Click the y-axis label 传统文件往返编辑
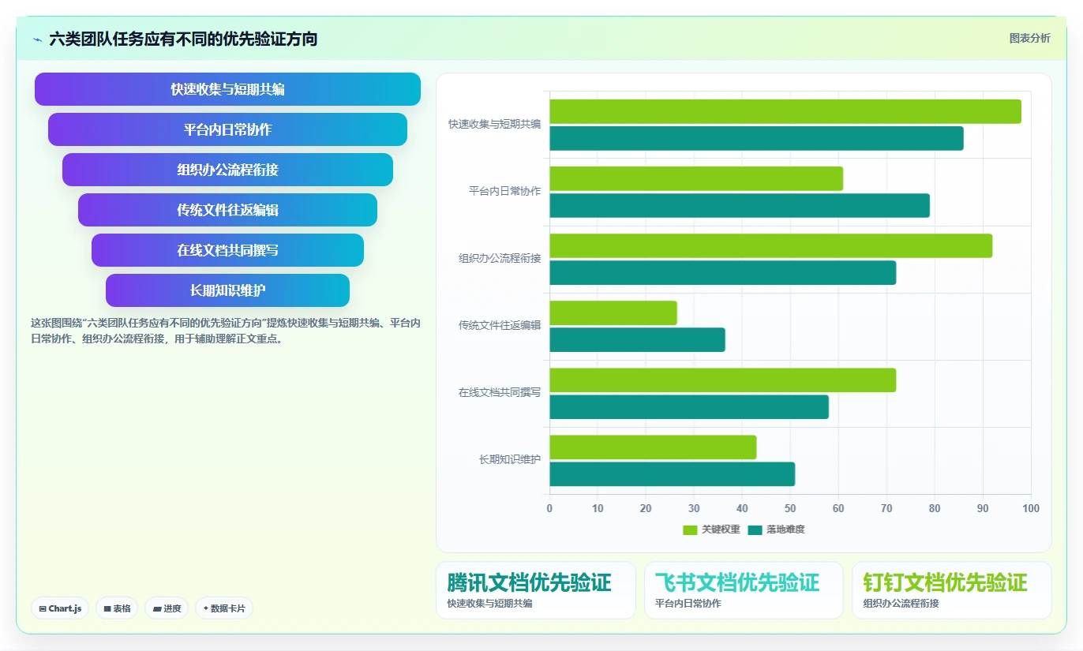 (x=500, y=325)
